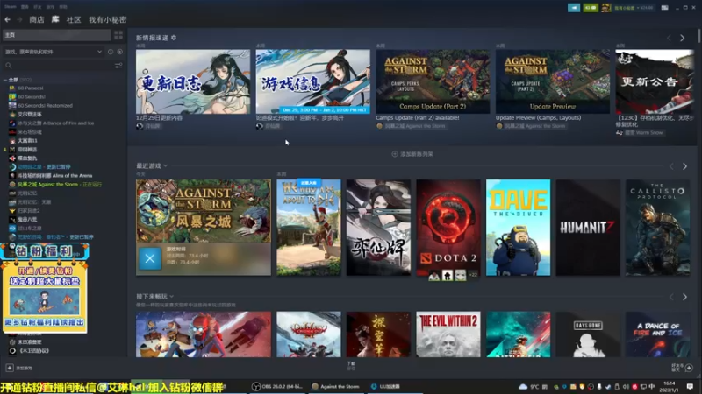Open The Evil Within 2 cover
The image size is (702, 394).
(448, 334)
